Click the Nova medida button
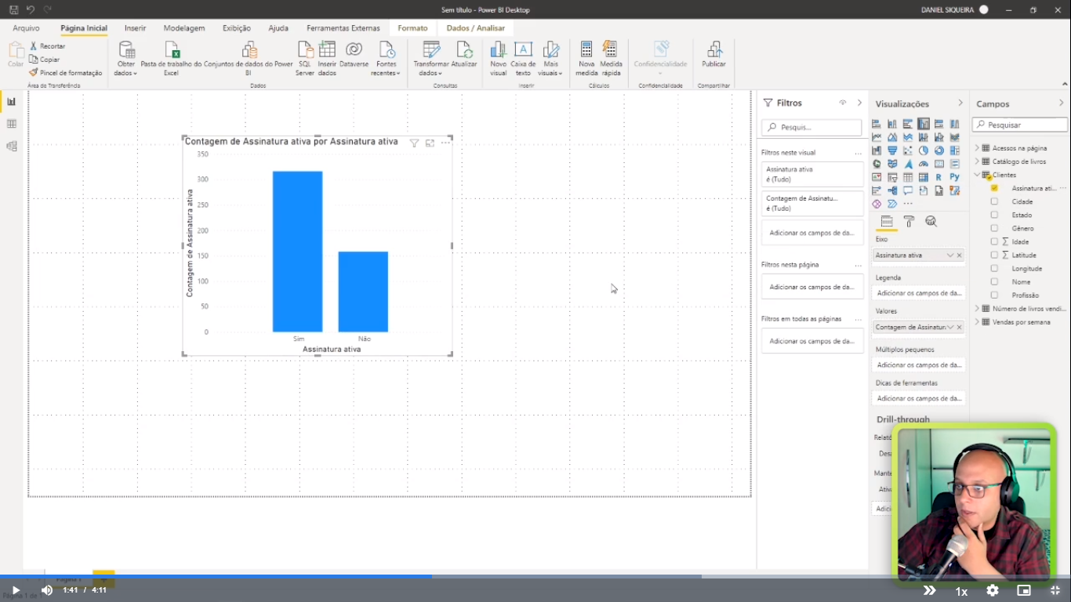The height and width of the screenshot is (602, 1071). (586, 59)
